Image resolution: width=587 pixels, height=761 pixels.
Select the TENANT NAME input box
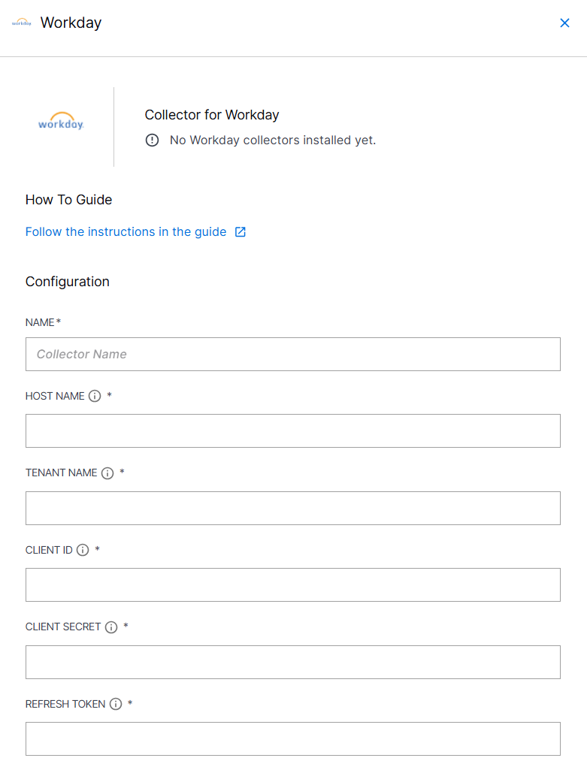click(x=293, y=508)
